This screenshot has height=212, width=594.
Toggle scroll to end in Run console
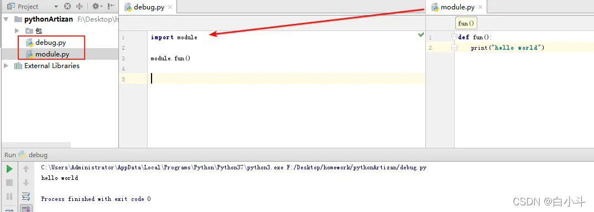[26, 209]
